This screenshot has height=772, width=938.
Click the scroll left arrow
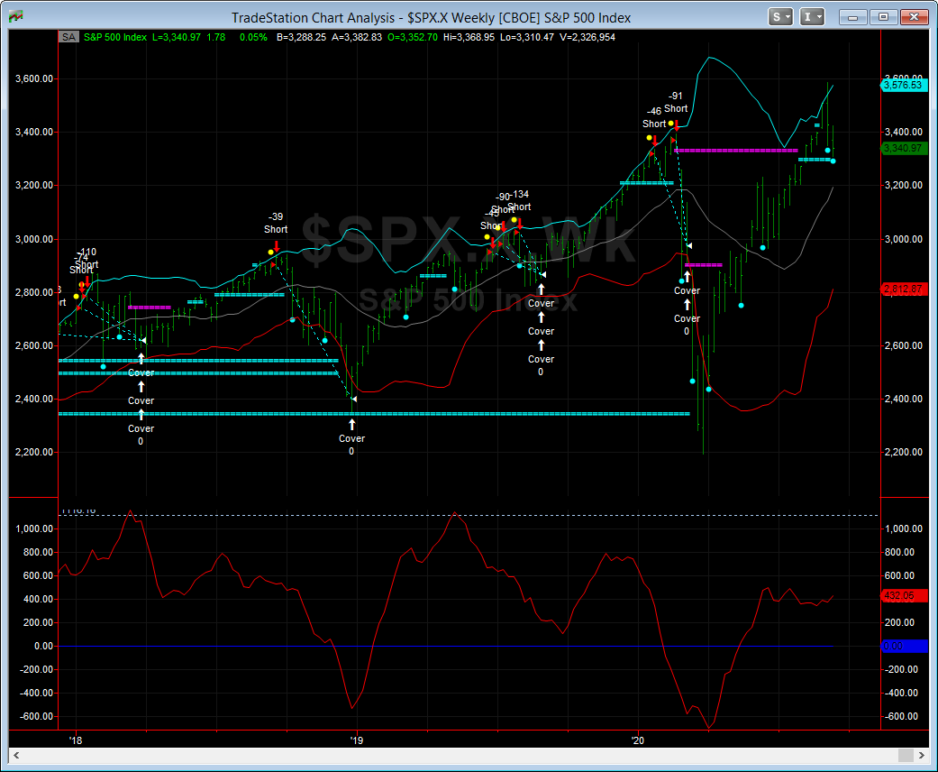16,755
